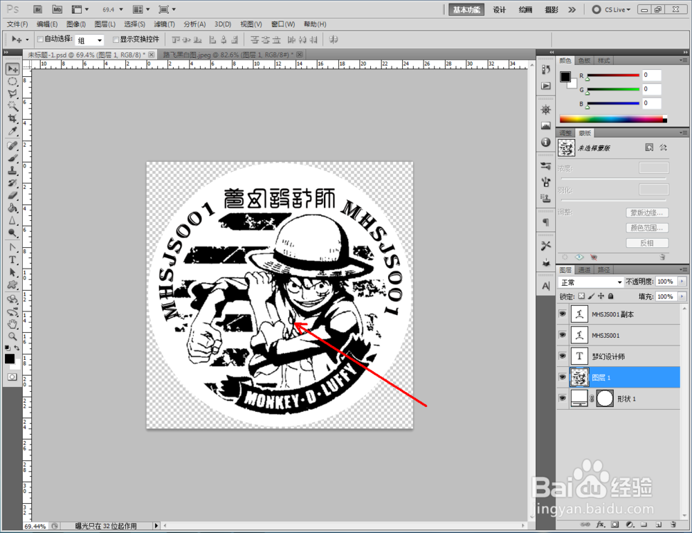692x533 pixels.
Task: Open the 图层(L) menu
Action: pyautogui.click(x=105, y=24)
